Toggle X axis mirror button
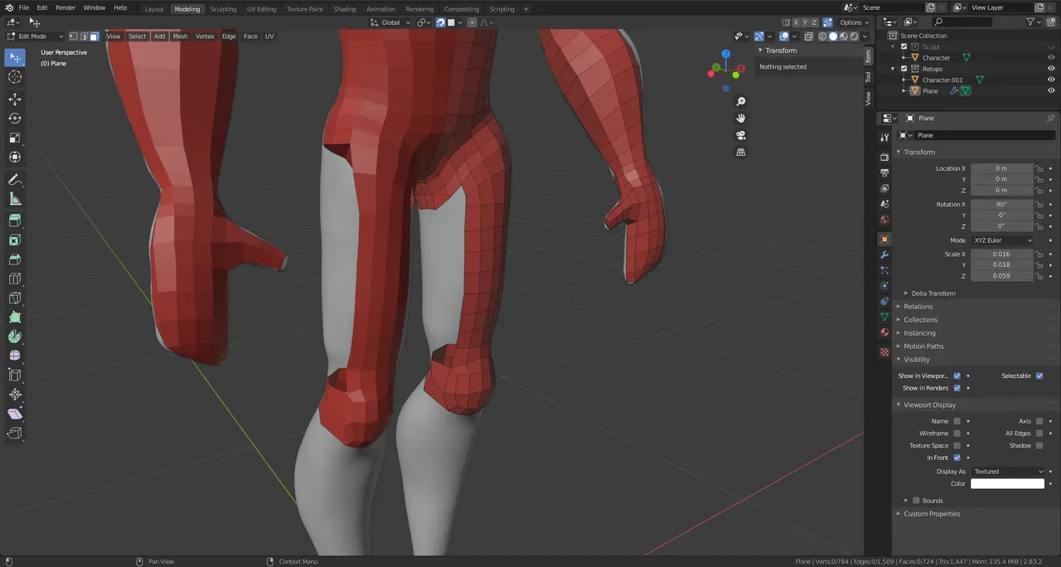1061x567 pixels. click(x=797, y=22)
